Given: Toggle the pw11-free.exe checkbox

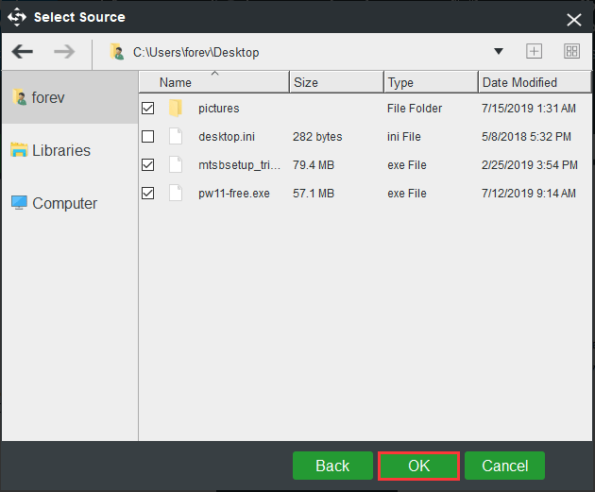Looking at the screenshot, I should [148, 194].
